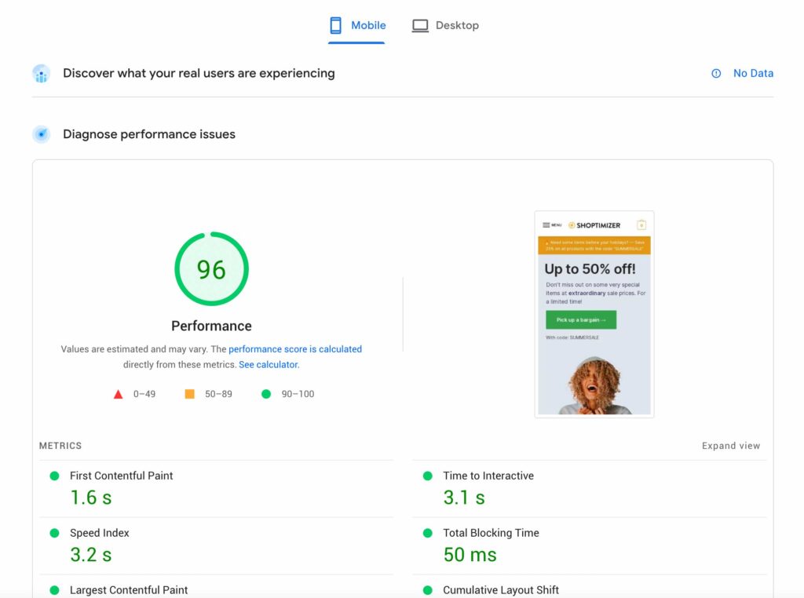The width and height of the screenshot is (804, 598).
Task: Click the green dot beside Total Blocking Time
Action: tap(428, 533)
